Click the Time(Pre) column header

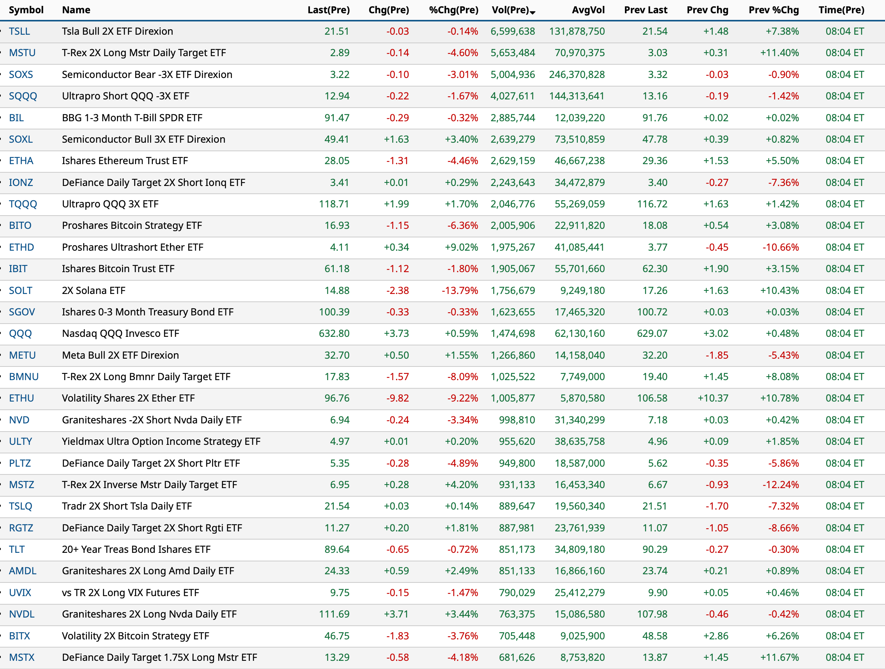(x=841, y=10)
